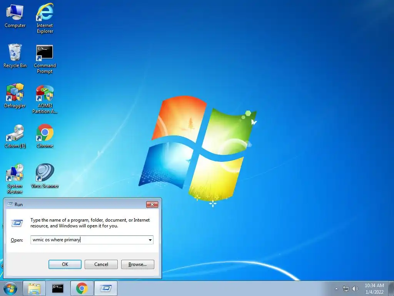
Task: Click the network status tray icon
Action: tap(346, 289)
